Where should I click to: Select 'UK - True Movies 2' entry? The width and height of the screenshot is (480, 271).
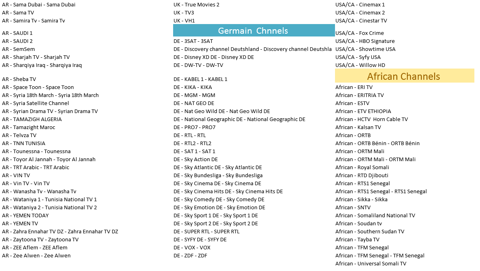196,4
